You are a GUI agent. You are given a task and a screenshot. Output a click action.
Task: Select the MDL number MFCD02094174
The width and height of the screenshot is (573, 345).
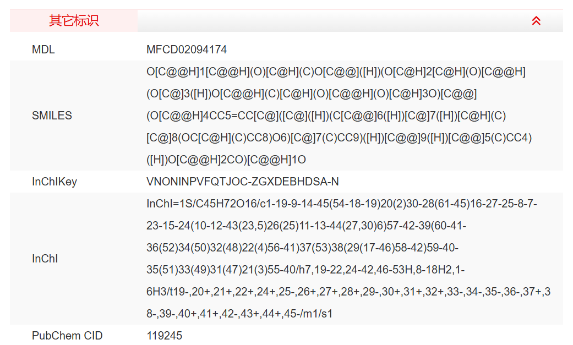coord(187,50)
